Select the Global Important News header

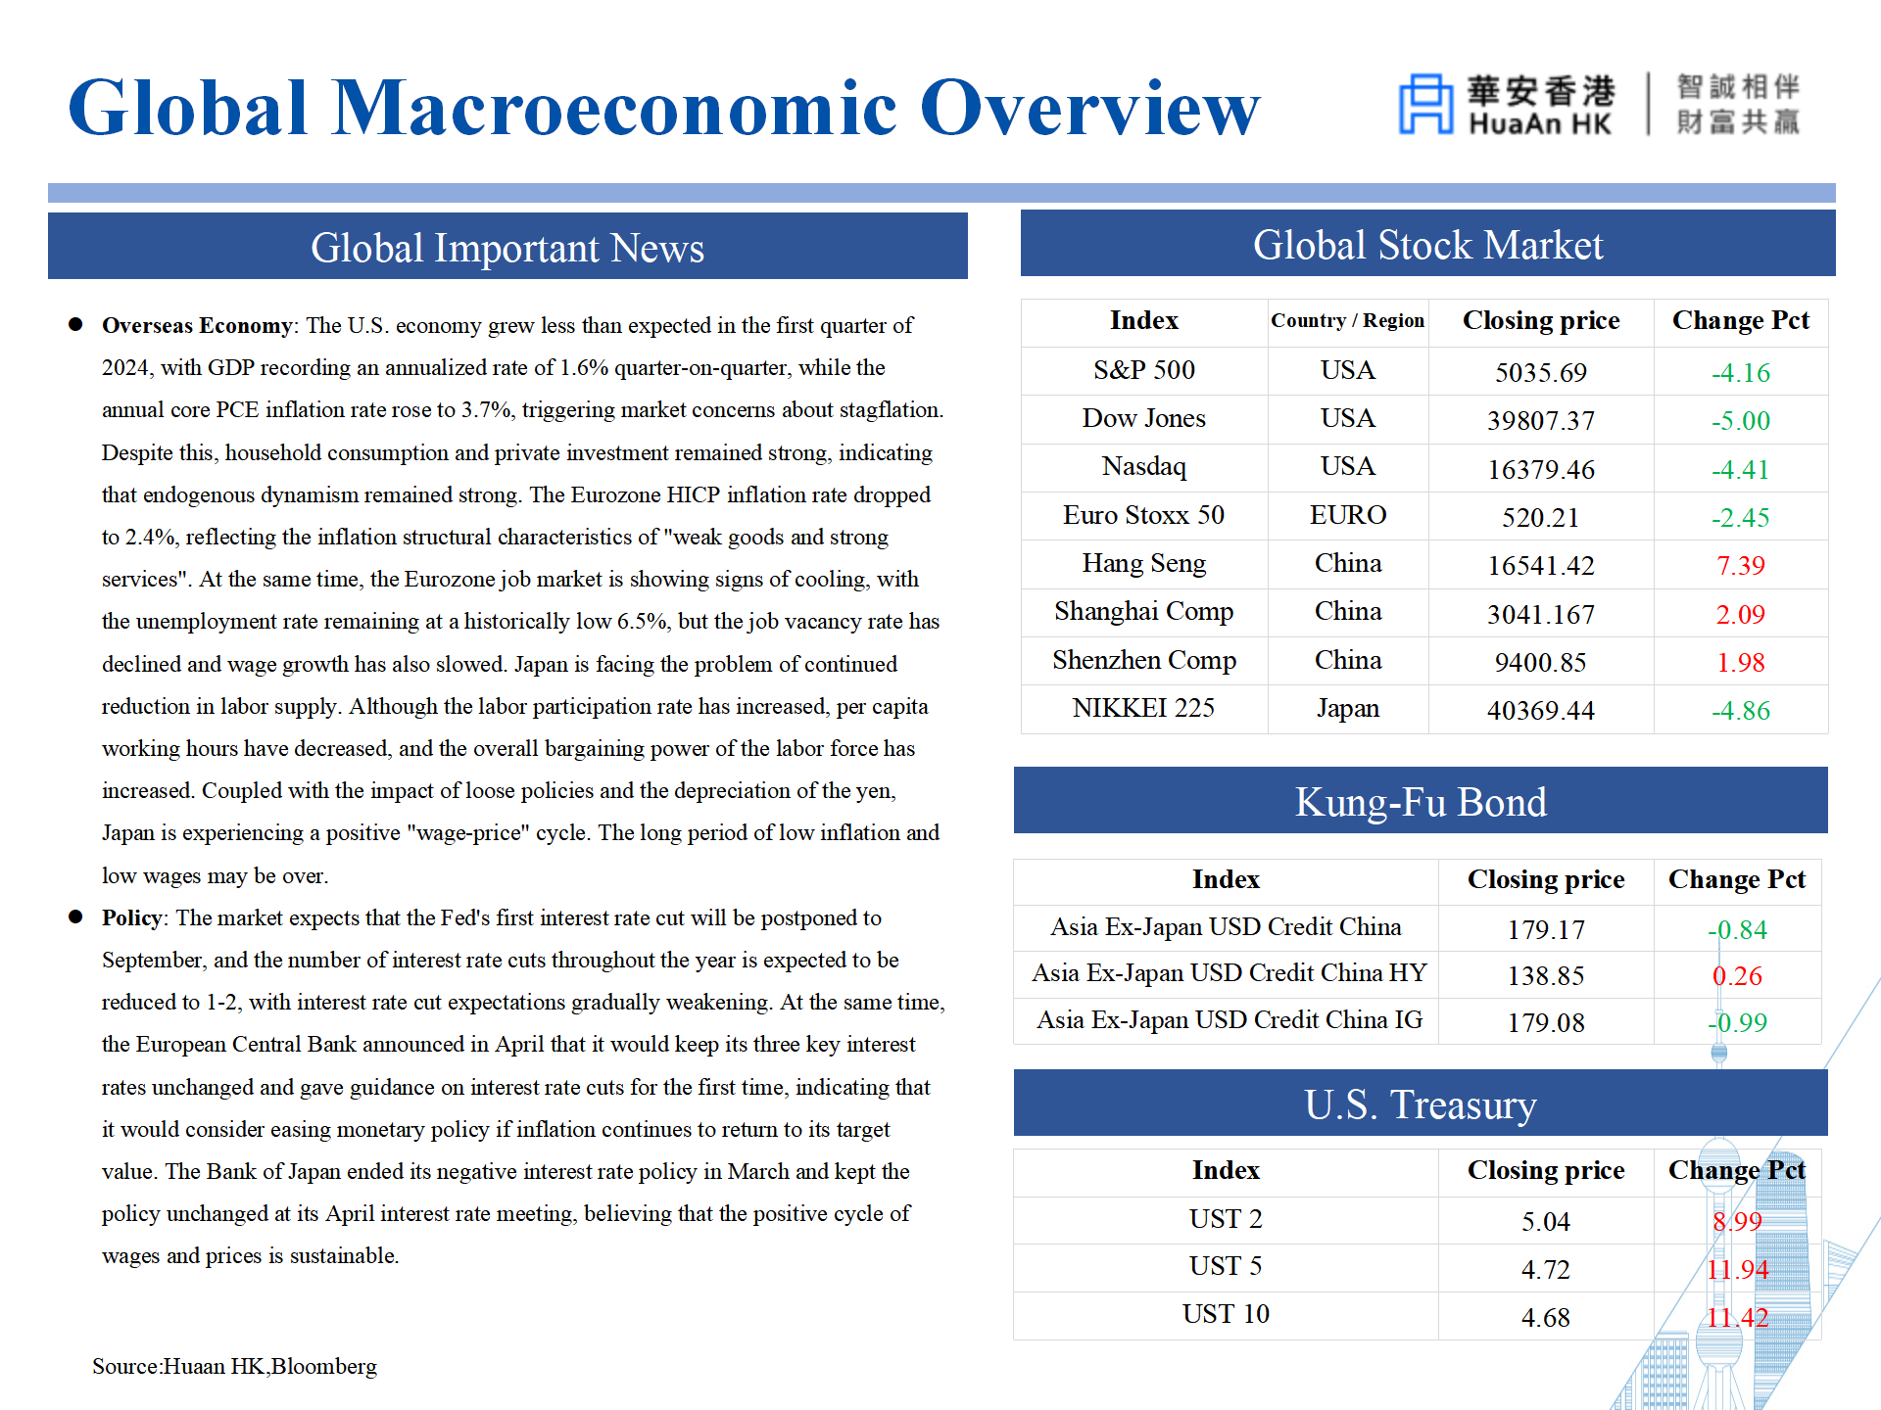tap(507, 247)
